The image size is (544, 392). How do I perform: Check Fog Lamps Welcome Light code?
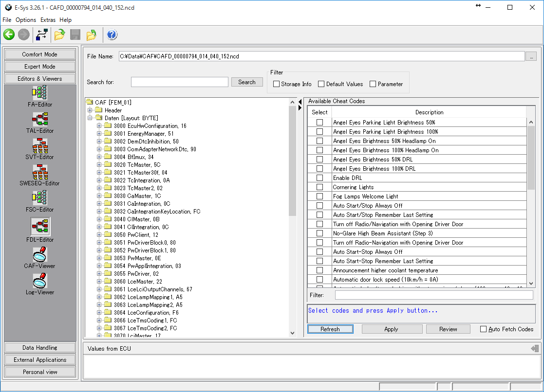point(319,196)
